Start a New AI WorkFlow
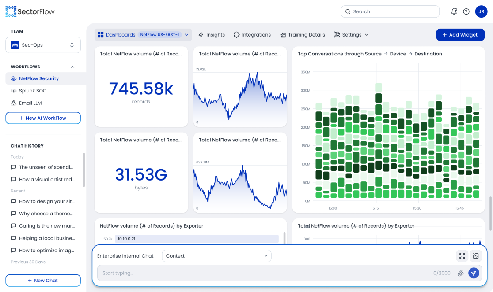This screenshot has width=493, height=292. (43, 118)
